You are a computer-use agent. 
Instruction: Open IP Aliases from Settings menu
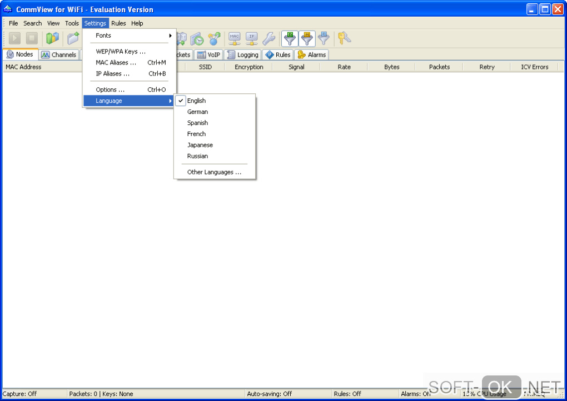[129, 74]
